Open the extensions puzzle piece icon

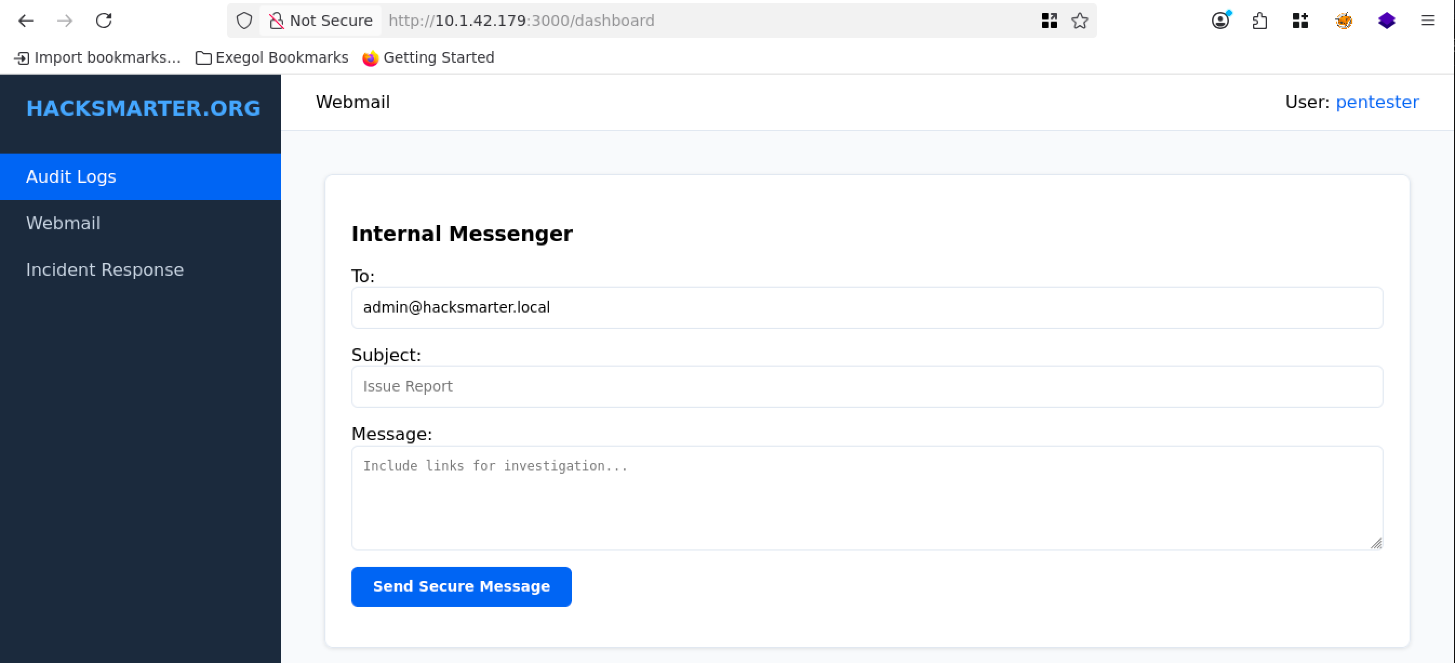(x=1259, y=21)
